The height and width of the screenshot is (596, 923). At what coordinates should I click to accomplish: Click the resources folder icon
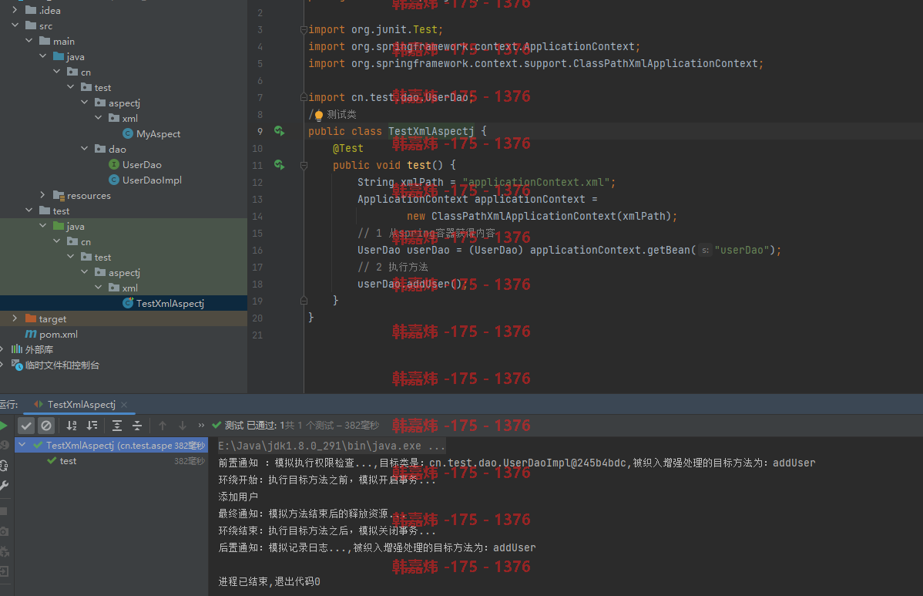pyautogui.click(x=59, y=195)
